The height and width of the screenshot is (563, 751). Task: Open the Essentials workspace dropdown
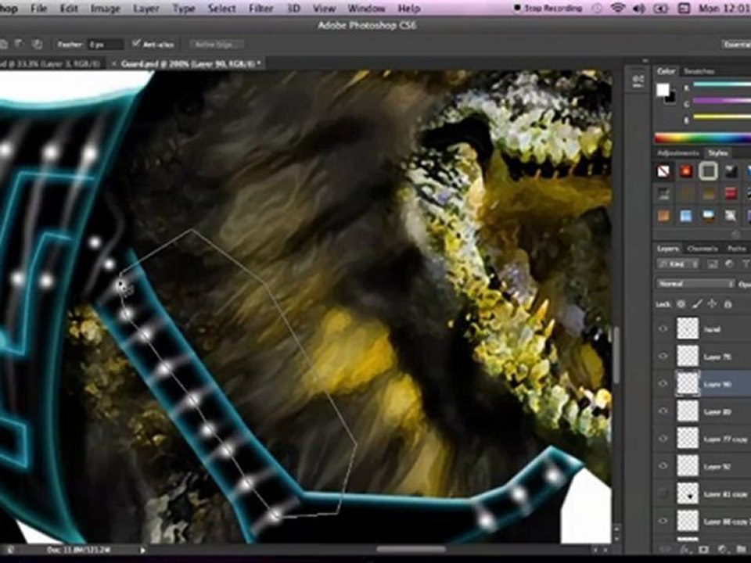tap(736, 44)
